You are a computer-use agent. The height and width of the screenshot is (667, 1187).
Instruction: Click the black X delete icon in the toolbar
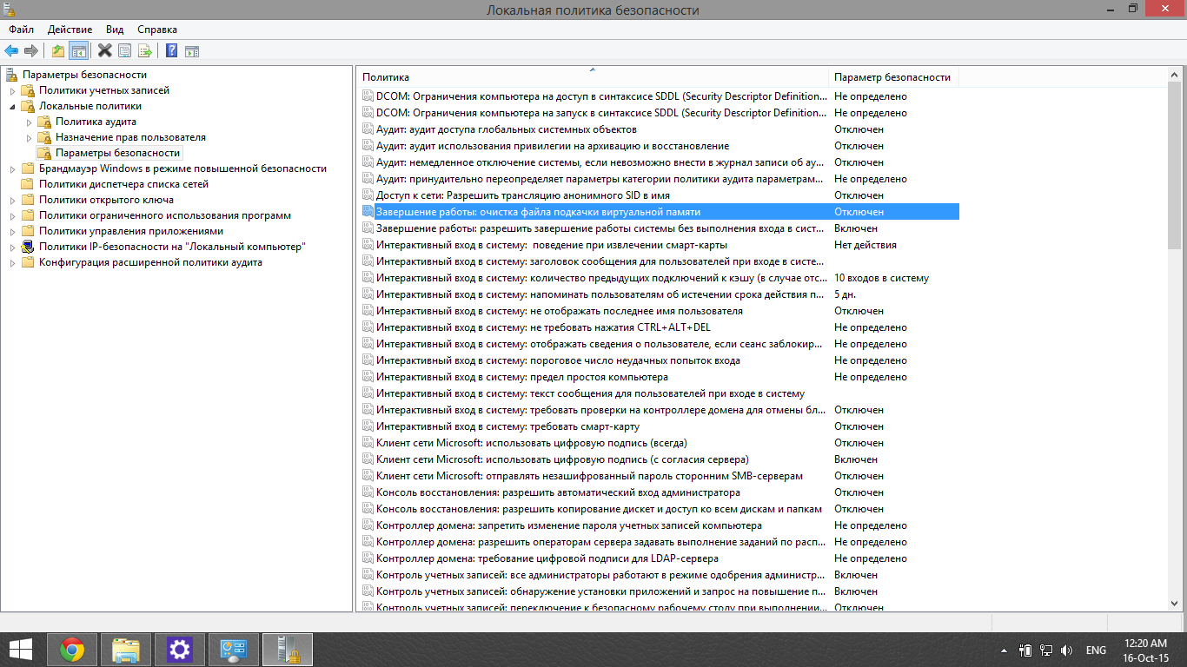[x=105, y=51]
